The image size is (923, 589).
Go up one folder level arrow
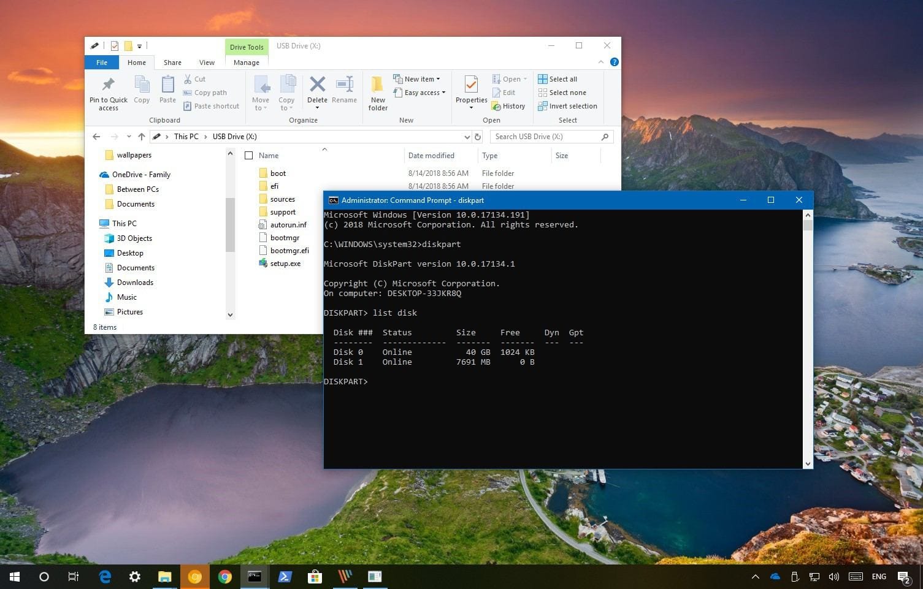pos(142,137)
